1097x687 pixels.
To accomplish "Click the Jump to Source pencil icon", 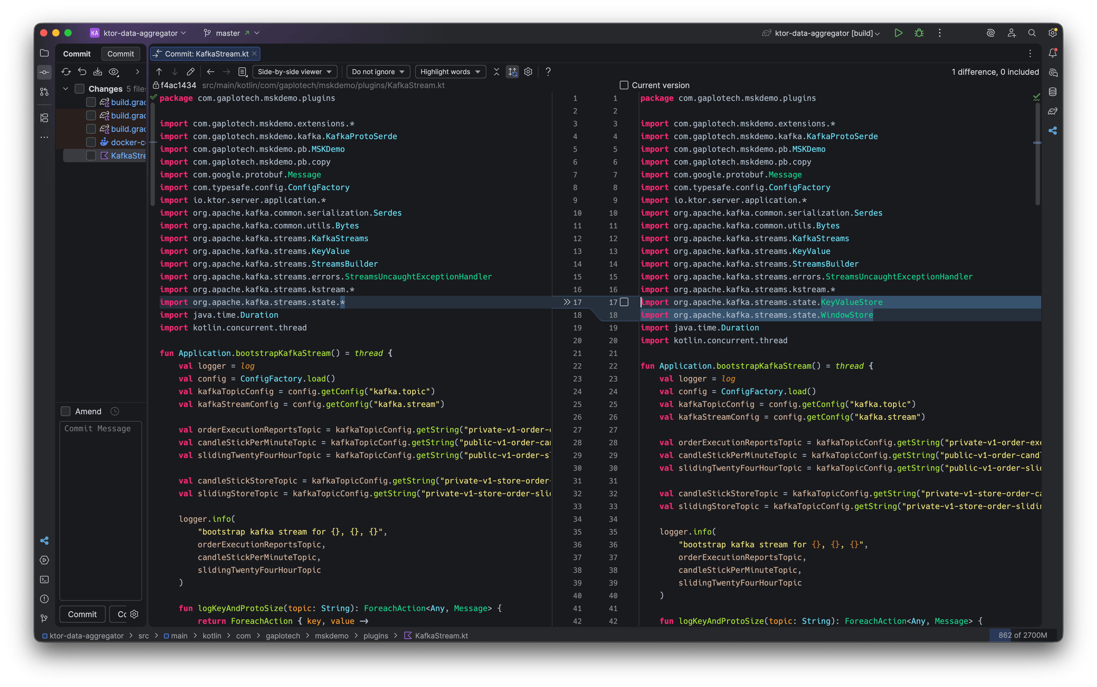I will pos(191,72).
